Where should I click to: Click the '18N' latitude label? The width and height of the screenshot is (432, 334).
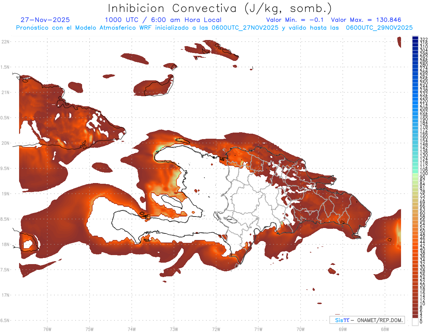click(x=5, y=244)
